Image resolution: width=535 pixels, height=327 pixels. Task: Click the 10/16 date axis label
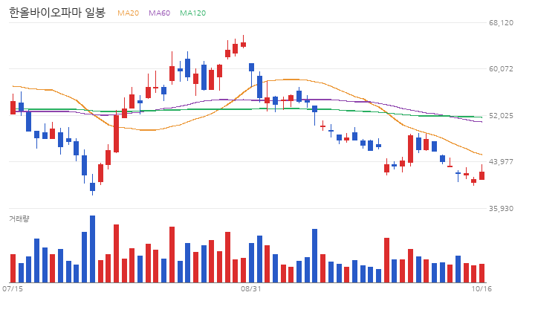pos(481,289)
